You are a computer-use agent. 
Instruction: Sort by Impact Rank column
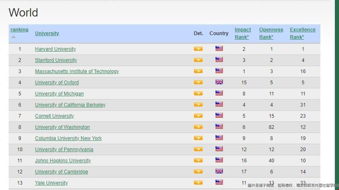pos(242,33)
